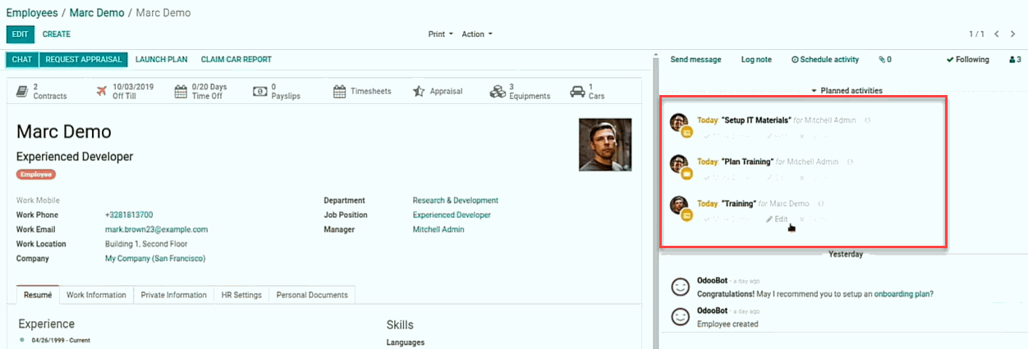Click the Request Appraisal button
The width and height of the screenshot is (1028, 349).
pyautogui.click(x=84, y=60)
